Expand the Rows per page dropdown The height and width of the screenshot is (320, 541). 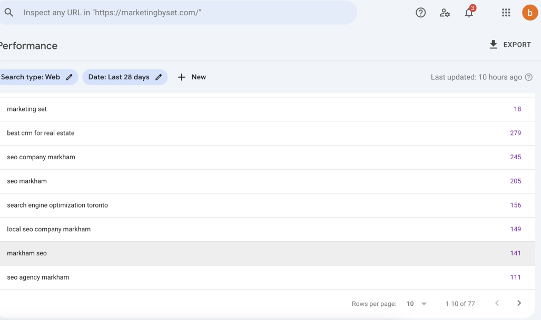coord(417,304)
